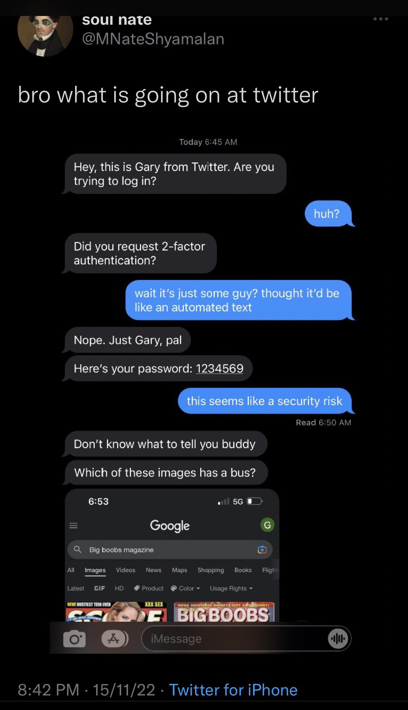This screenshot has height=710, width=408.
Task: Toggle the GIF filter
Action: [99, 588]
